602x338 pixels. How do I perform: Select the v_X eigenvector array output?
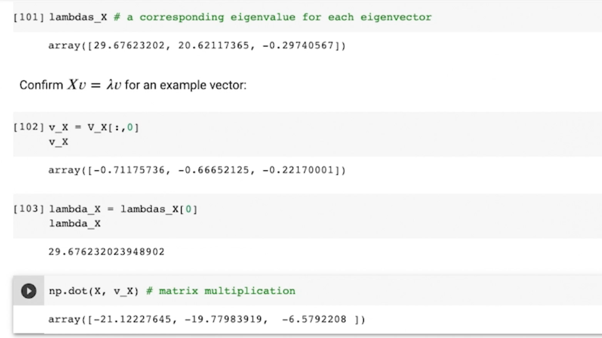(x=196, y=170)
